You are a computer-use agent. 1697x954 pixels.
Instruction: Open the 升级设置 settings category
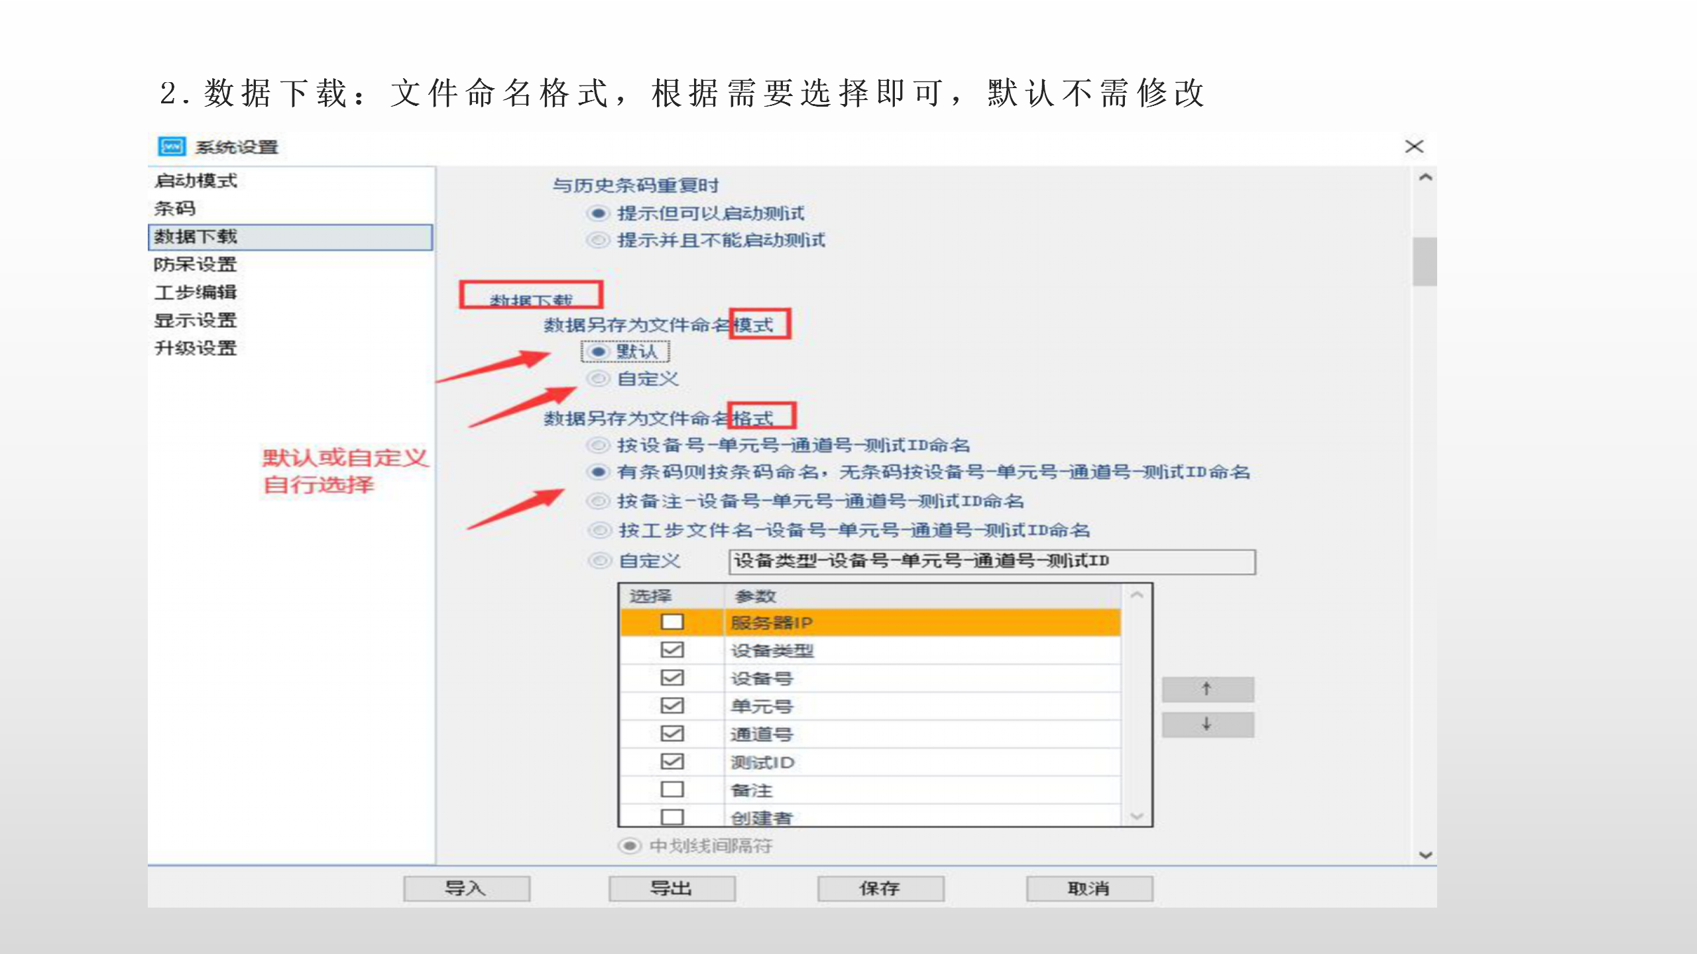pyautogui.click(x=196, y=348)
